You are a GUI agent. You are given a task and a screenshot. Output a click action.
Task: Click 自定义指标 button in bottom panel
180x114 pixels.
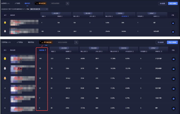click(172, 42)
